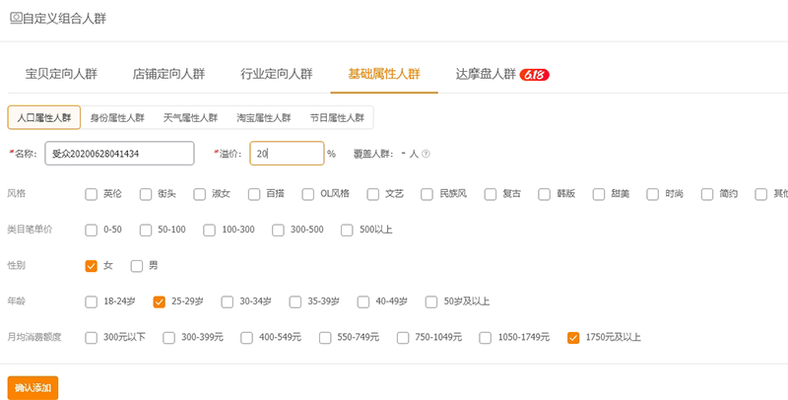Check the 男 gender checkbox
This screenshot has height=400, width=788.
pyautogui.click(x=137, y=265)
